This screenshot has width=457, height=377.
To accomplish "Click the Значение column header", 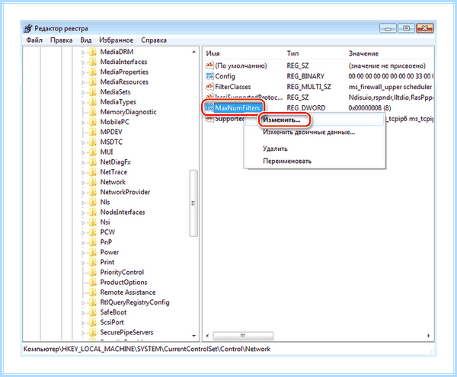I will (x=363, y=53).
